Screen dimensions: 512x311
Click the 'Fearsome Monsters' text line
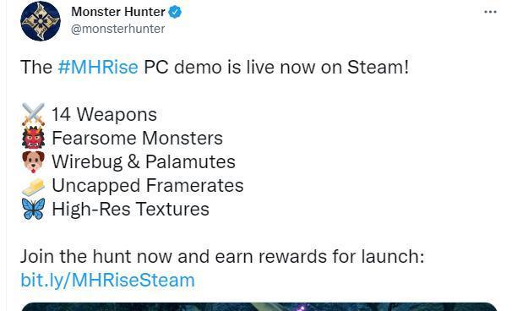137,138
